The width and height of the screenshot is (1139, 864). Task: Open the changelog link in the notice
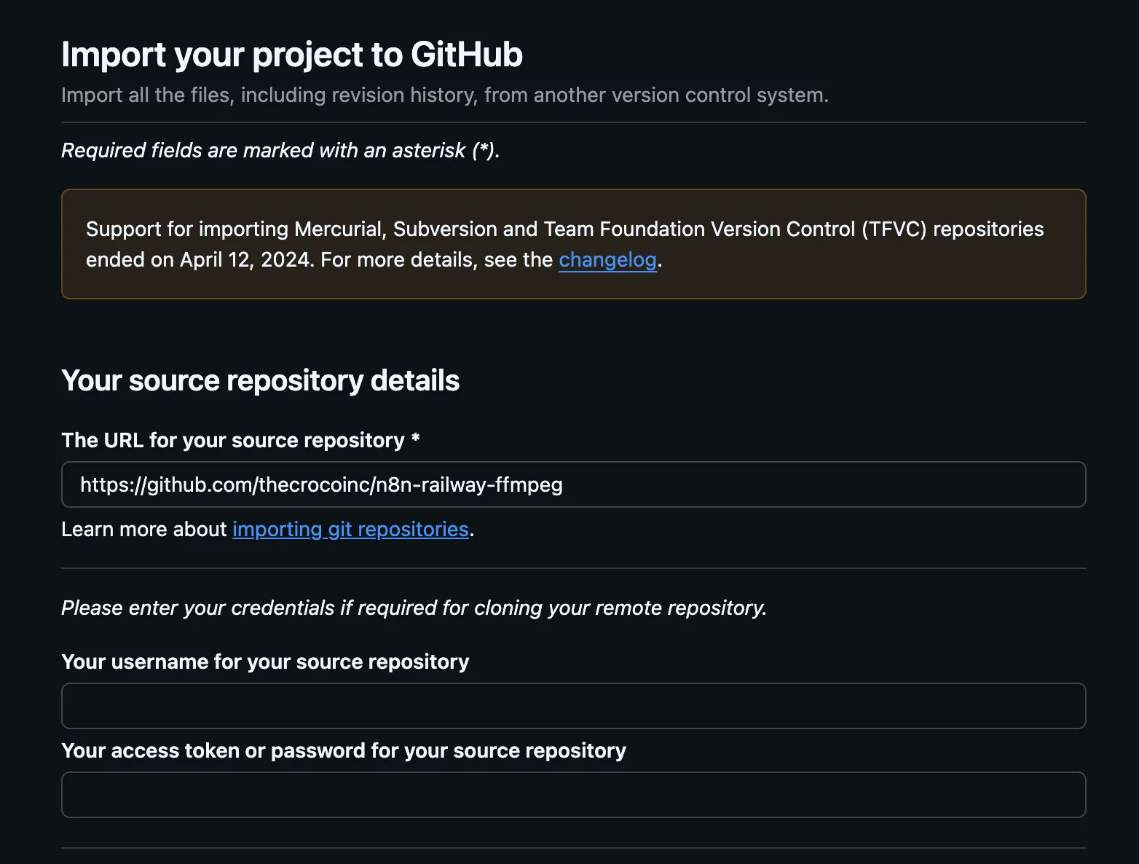(607, 260)
